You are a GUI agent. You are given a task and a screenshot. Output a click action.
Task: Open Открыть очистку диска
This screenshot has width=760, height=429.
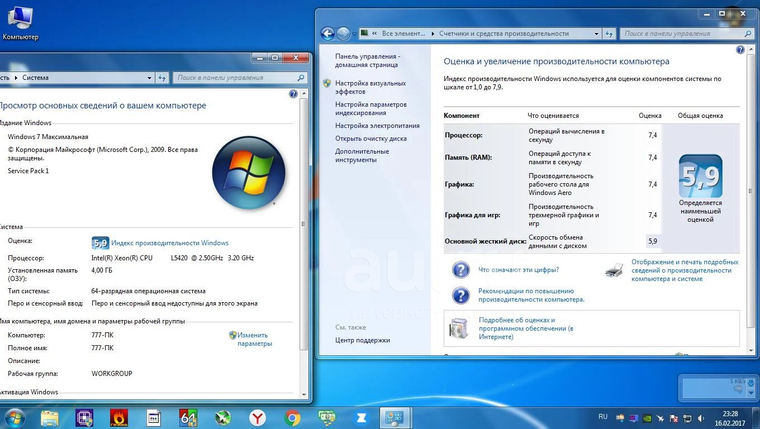pos(371,139)
